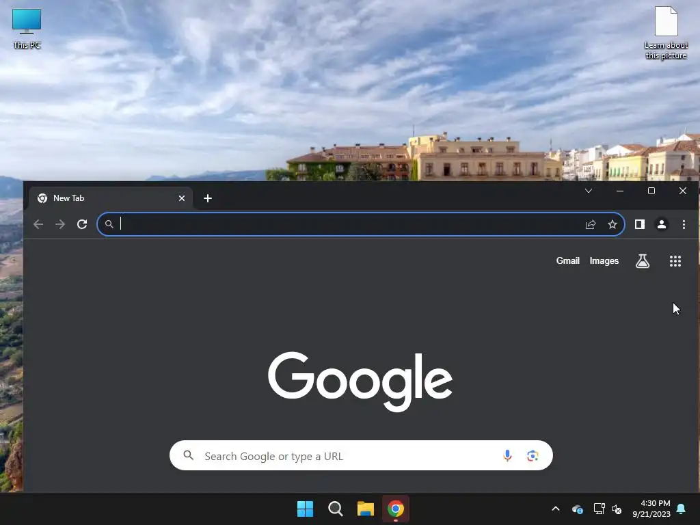Open Search Labs flask icon

tap(643, 260)
